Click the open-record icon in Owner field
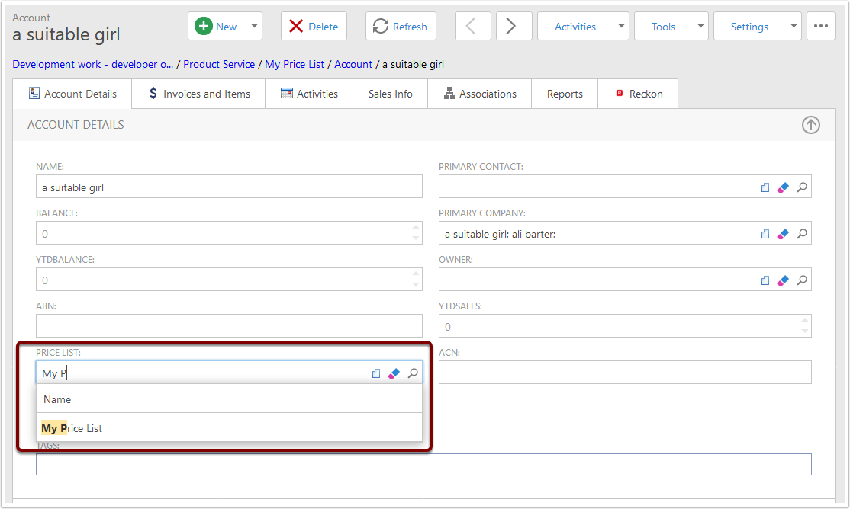The image size is (850, 509). click(x=765, y=280)
